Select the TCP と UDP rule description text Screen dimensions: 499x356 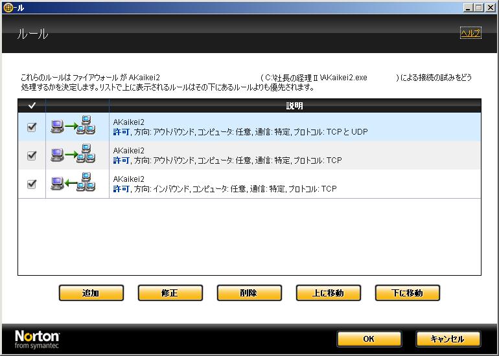pos(240,132)
